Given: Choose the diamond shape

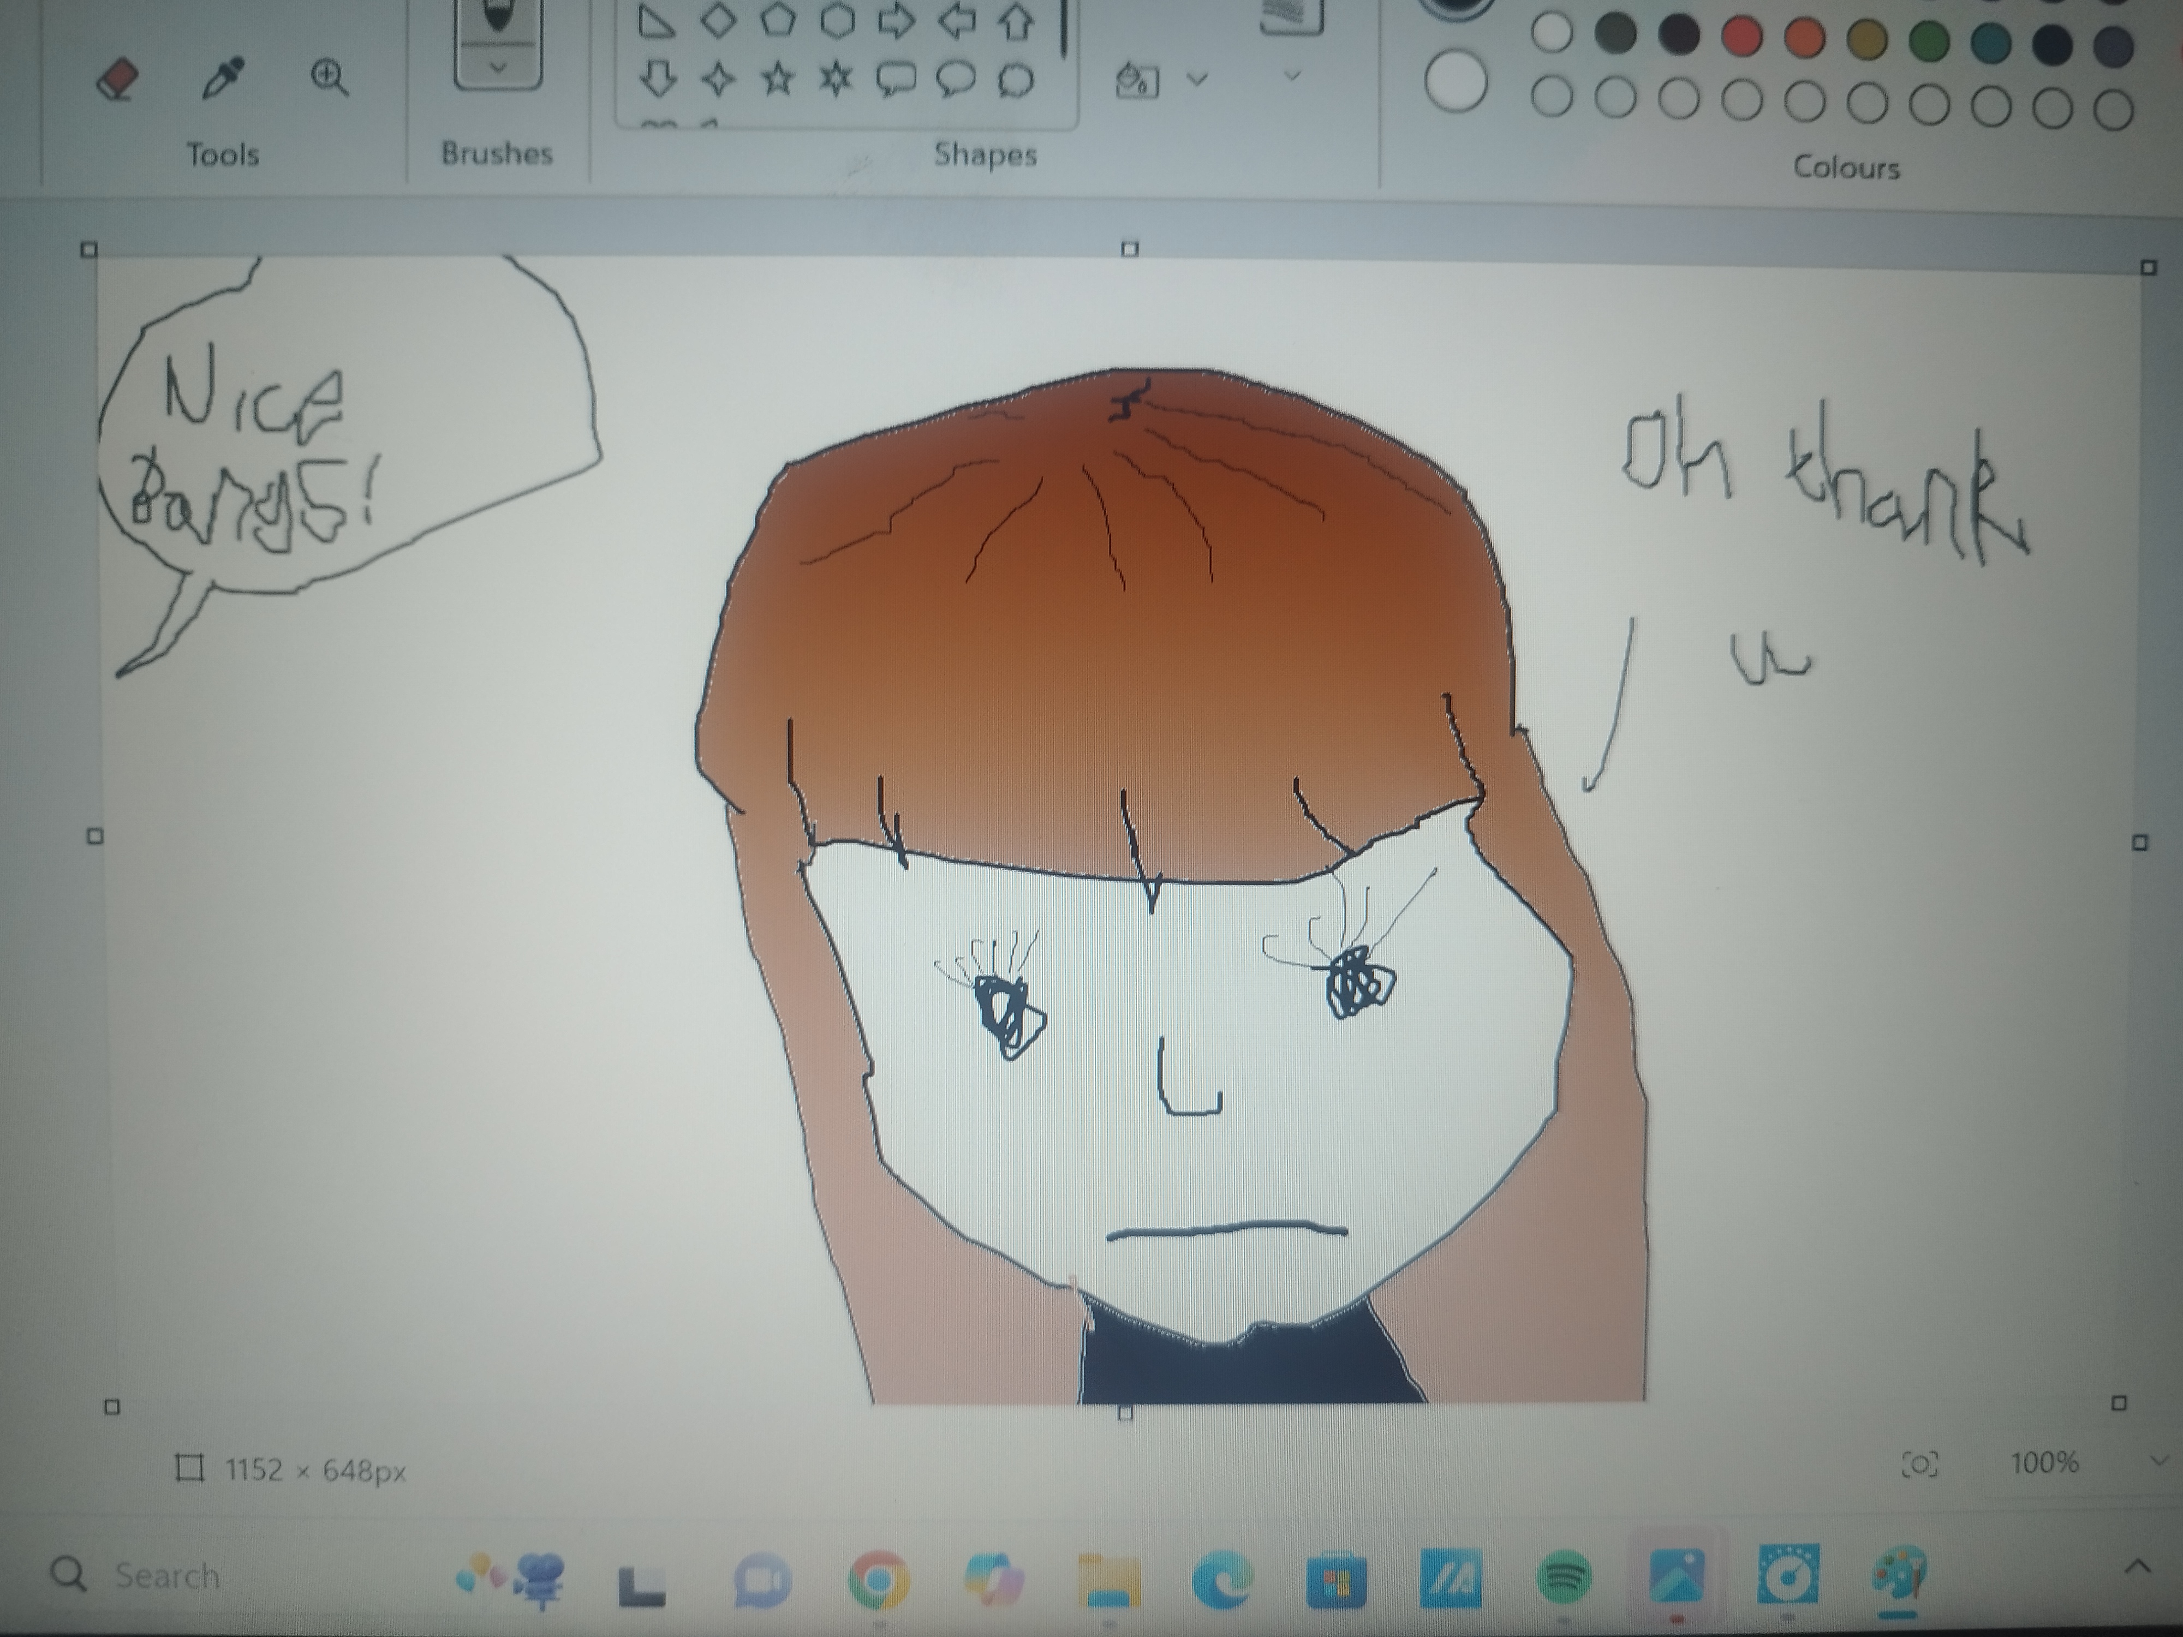Looking at the screenshot, I should point(718,20).
